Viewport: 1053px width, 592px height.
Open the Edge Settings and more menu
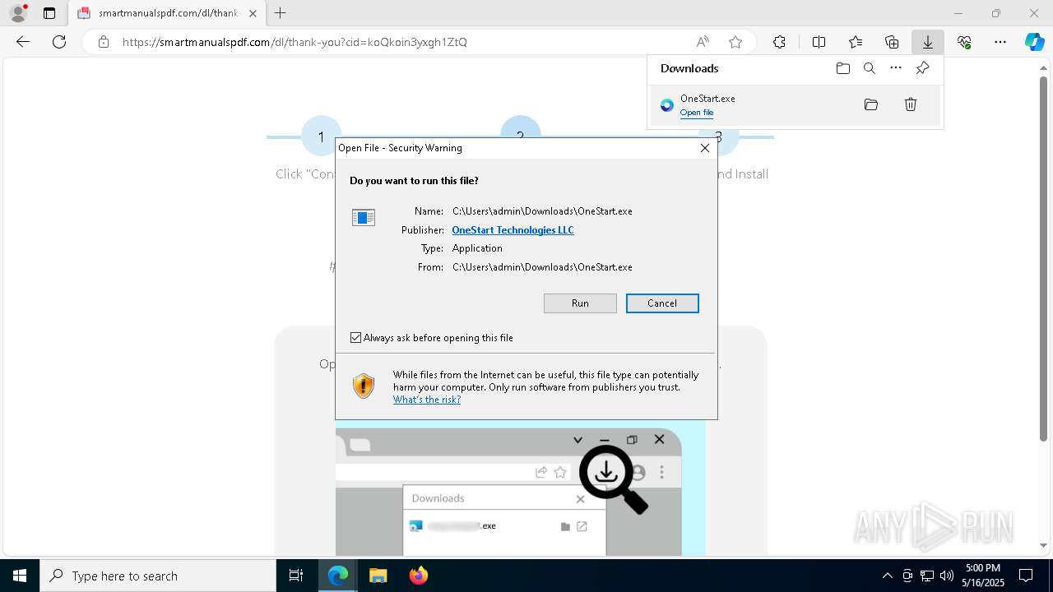coord(1000,42)
